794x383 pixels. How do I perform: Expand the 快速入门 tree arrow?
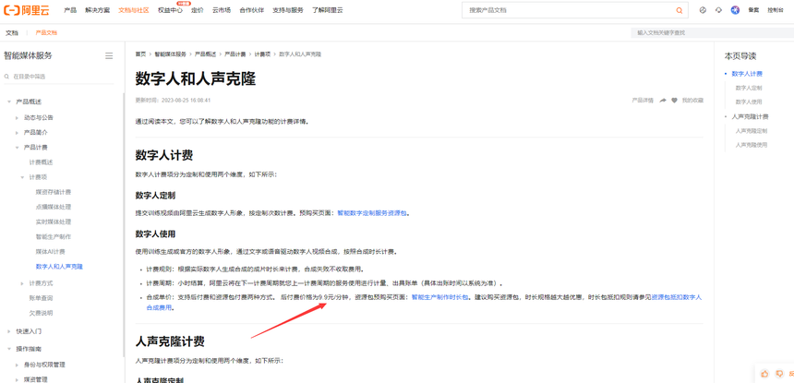click(8, 331)
